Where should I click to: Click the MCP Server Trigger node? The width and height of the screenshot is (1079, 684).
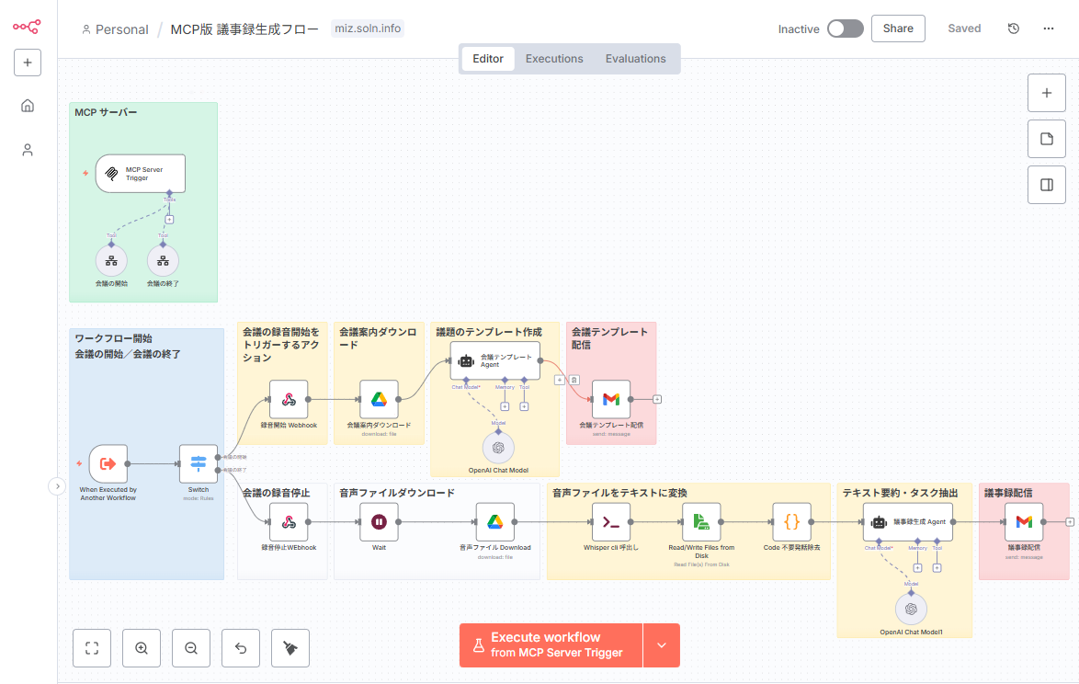click(x=140, y=173)
